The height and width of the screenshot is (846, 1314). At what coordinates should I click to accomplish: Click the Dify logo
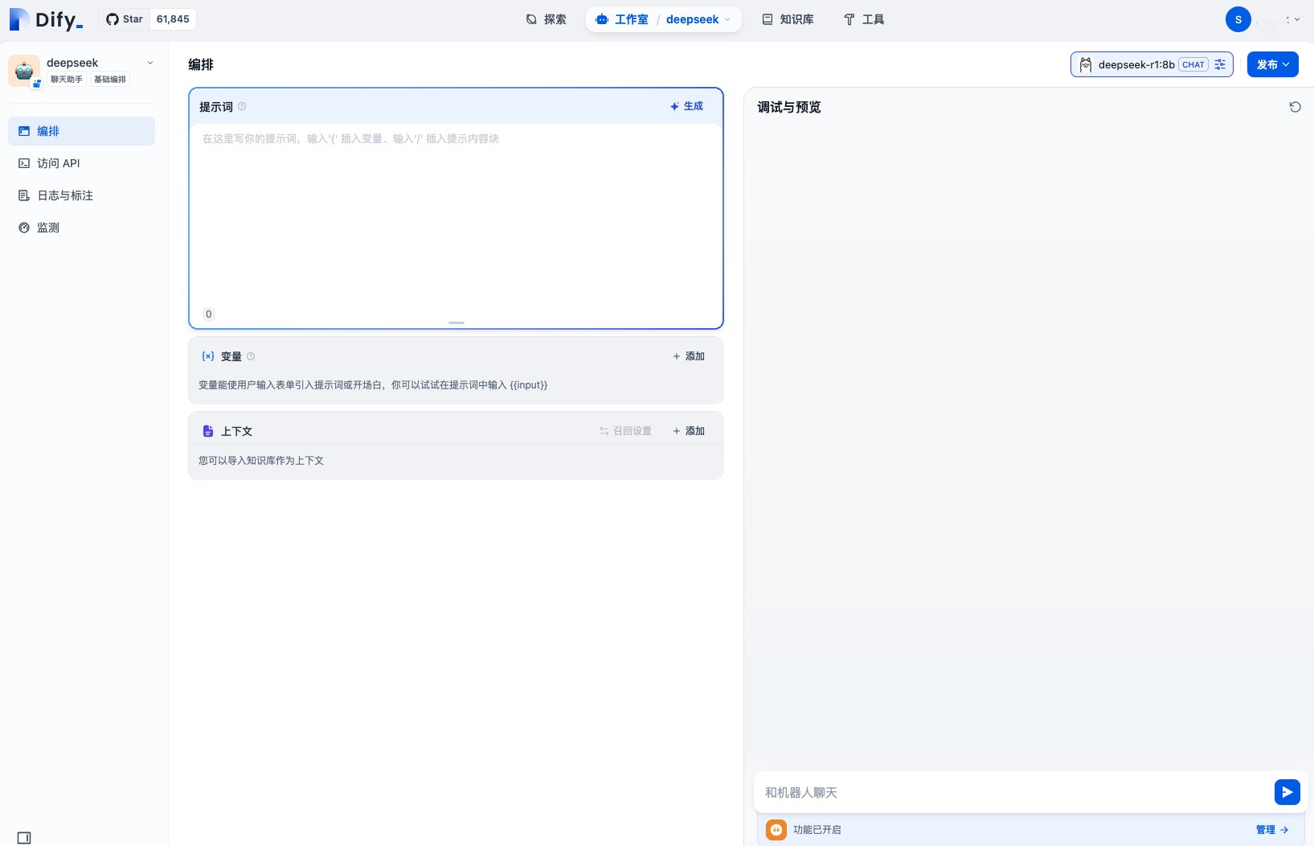(x=46, y=19)
